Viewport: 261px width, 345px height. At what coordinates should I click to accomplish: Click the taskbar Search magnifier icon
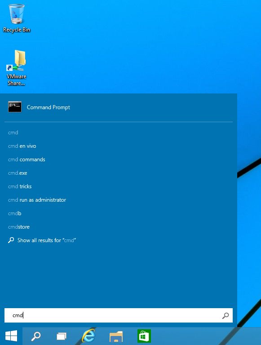(36, 336)
